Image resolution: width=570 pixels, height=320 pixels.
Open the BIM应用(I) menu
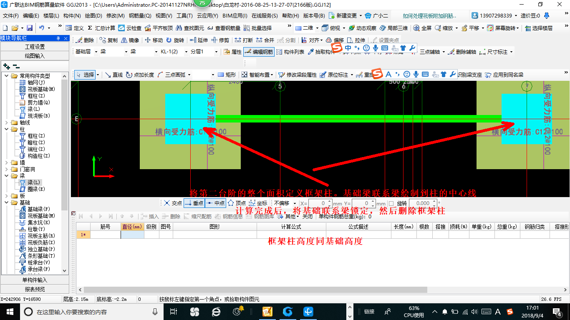235,16
